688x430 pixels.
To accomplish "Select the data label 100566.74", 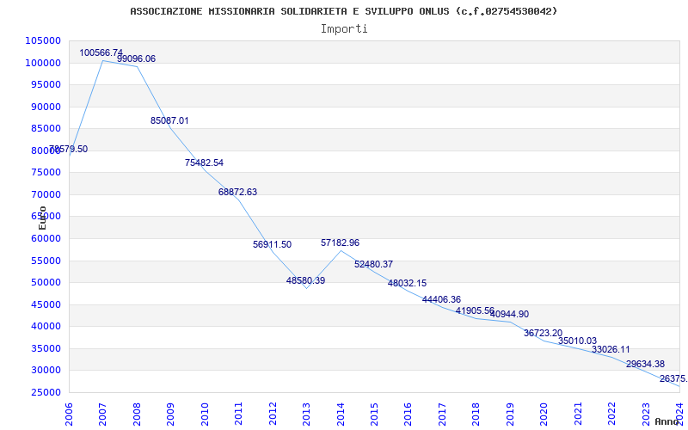I will point(101,52).
